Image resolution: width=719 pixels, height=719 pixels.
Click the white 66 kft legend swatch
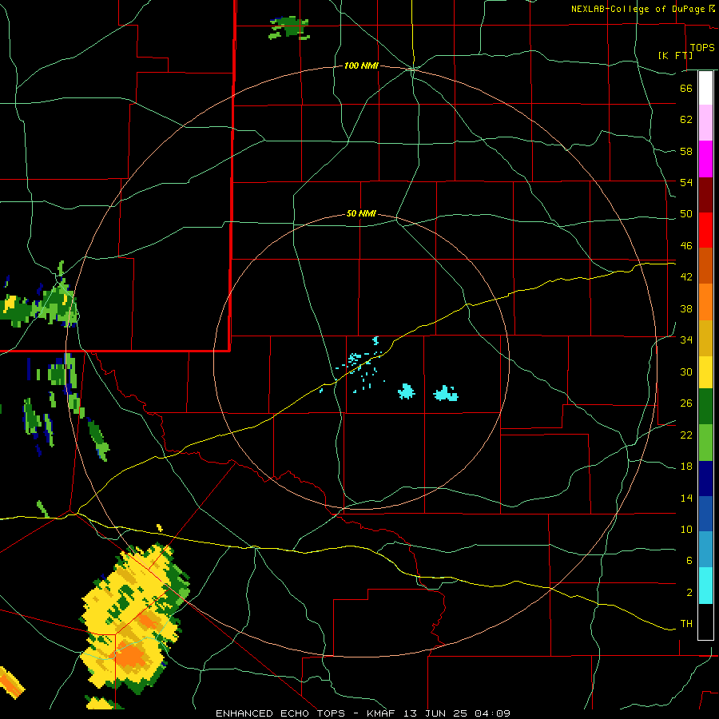[x=705, y=88]
